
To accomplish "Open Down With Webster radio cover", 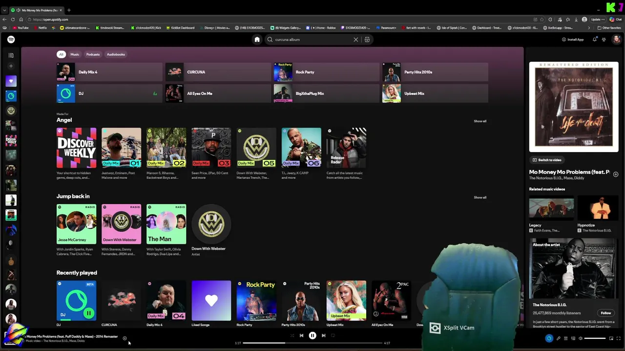I will pos(121,224).
